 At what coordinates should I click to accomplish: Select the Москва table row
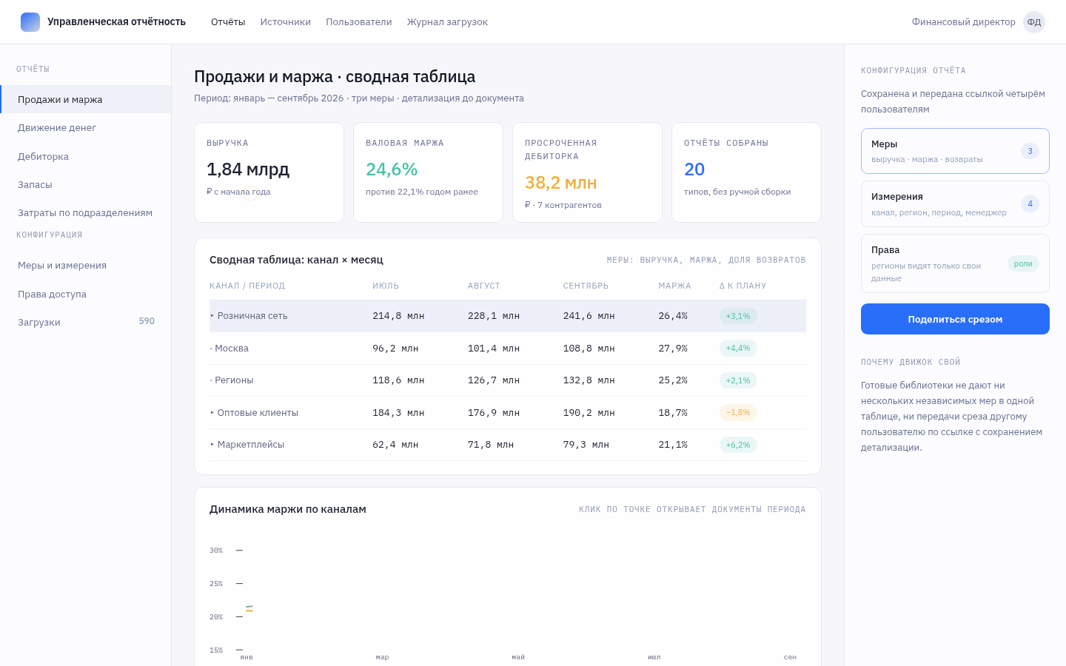(x=508, y=348)
